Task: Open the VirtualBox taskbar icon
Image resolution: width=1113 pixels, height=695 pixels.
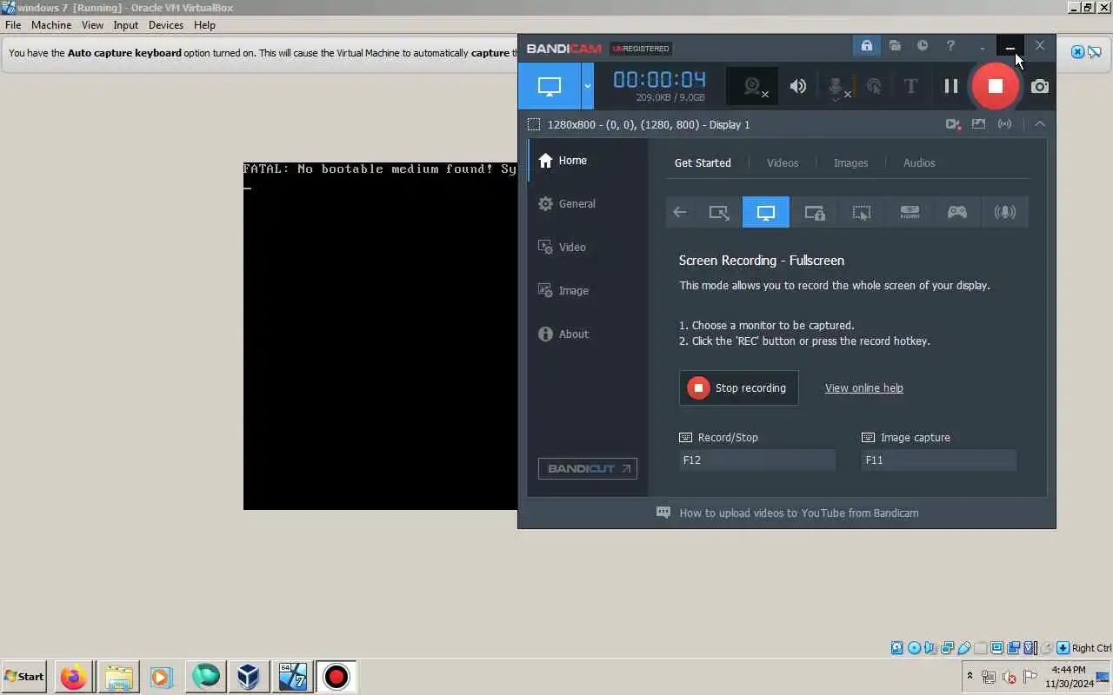Action: (x=249, y=676)
